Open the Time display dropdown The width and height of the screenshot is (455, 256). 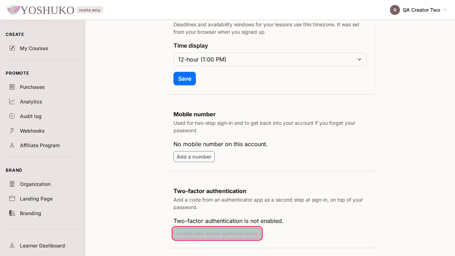270,59
